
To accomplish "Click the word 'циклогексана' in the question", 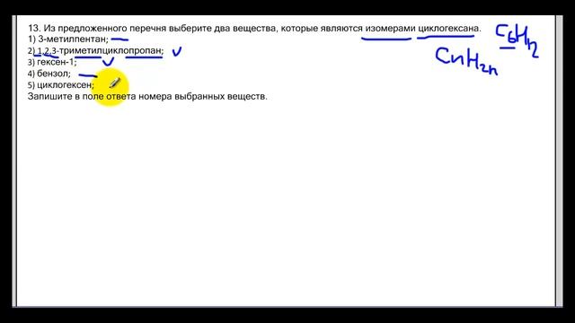I will click(x=449, y=28).
